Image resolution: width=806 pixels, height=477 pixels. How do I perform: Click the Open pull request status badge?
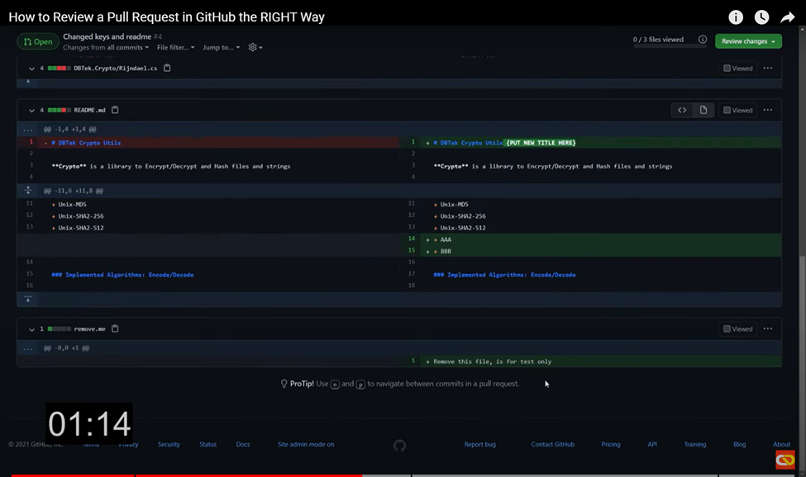[x=37, y=41]
